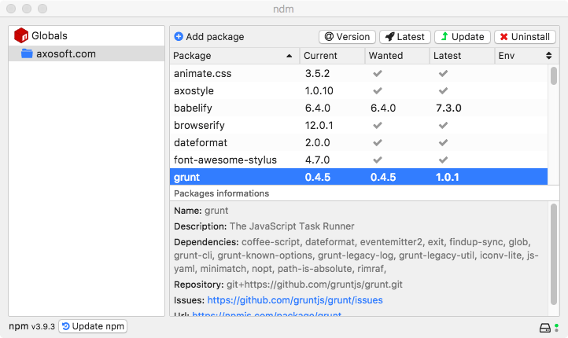Image resolution: width=568 pixels, height=338 pixels.
Task: Select the font-awesome-stylus package row
Action: pos(359,160)
